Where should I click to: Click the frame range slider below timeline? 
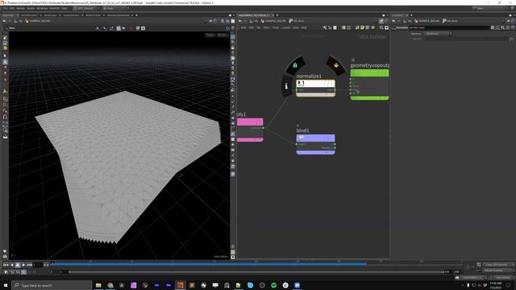(256, 272)
